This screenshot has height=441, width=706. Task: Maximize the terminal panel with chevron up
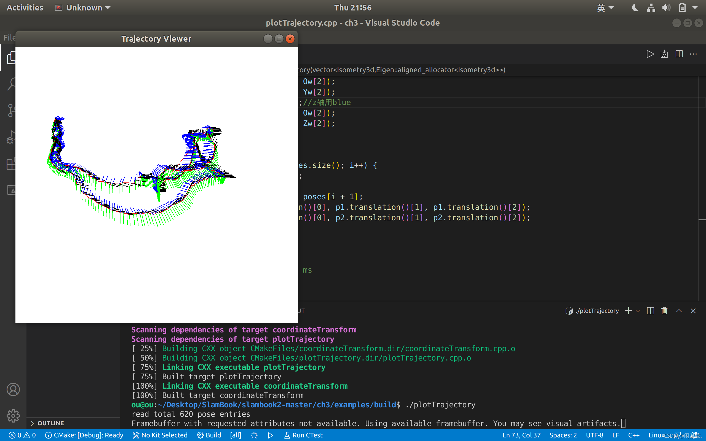(679, 311)
